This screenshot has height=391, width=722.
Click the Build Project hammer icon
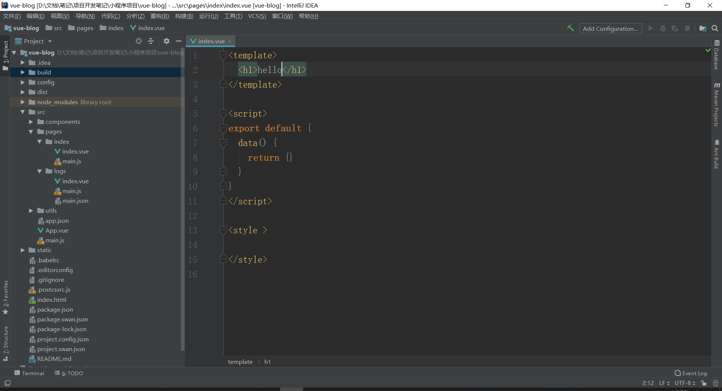[x=570, y=28]
